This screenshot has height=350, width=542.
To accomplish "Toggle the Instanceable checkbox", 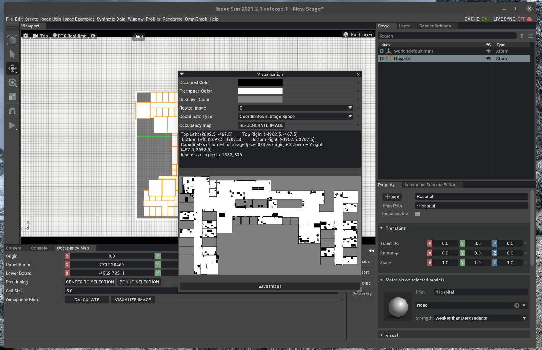I will coord(417,214).
